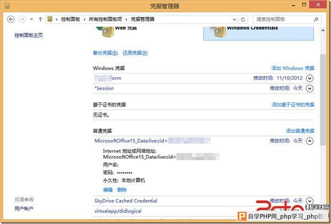Open 用户帐户 in the See also section

24,209
